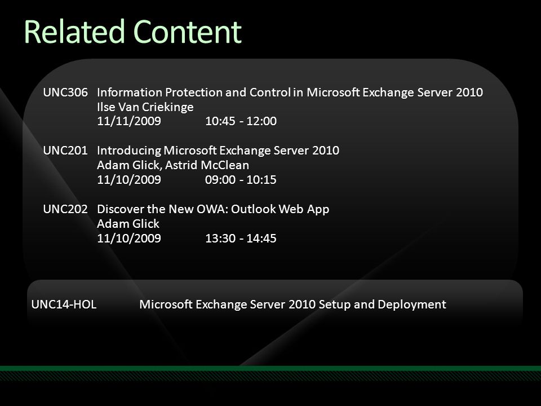
Task: Click the Related Content slide title
Action: point(133,32)
